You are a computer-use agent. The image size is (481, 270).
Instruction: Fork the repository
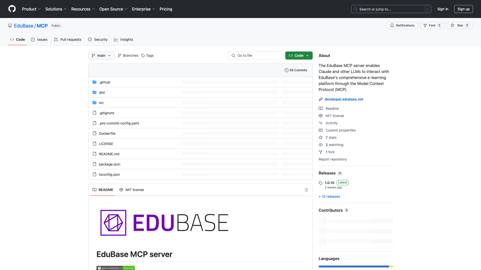click(432, 25)
